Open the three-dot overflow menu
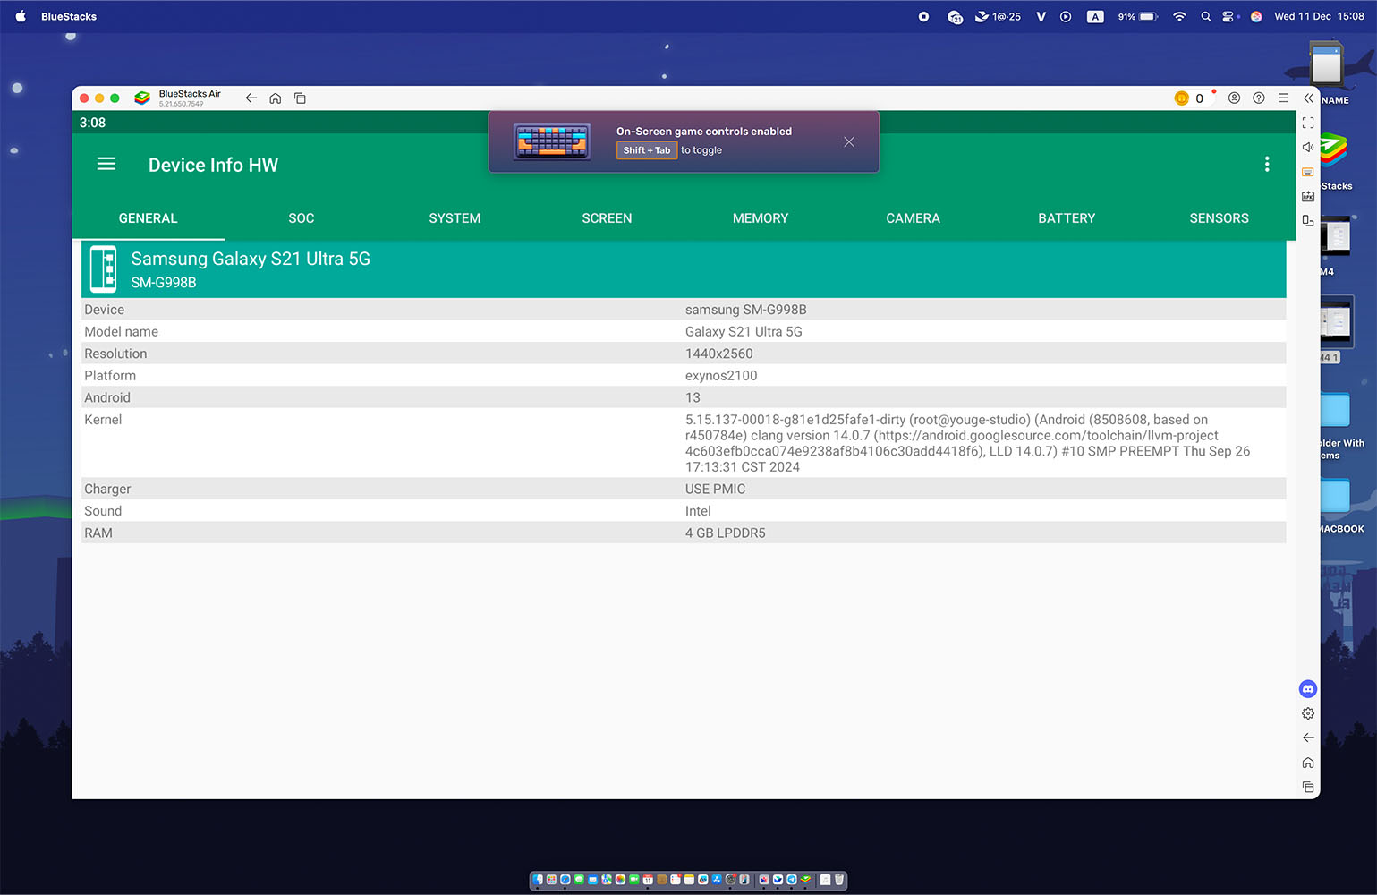The width and height of the screenshot is (1377, 895). (x=1267, y=164)
